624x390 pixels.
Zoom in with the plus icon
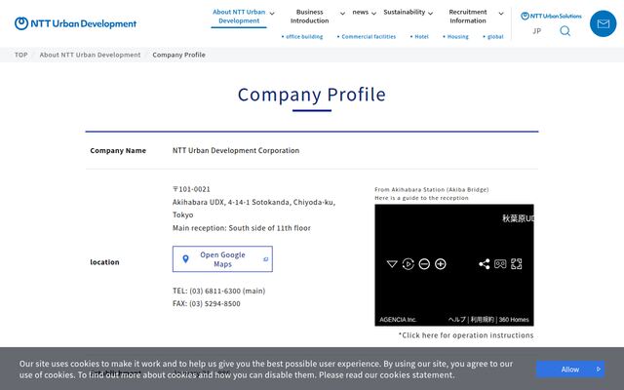pos(440,264)
